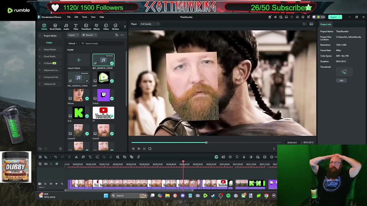The width and height of the screenshot is (367, 206).
Task: Show more tabs with the right chevron
Action: [x=125, y=27]
